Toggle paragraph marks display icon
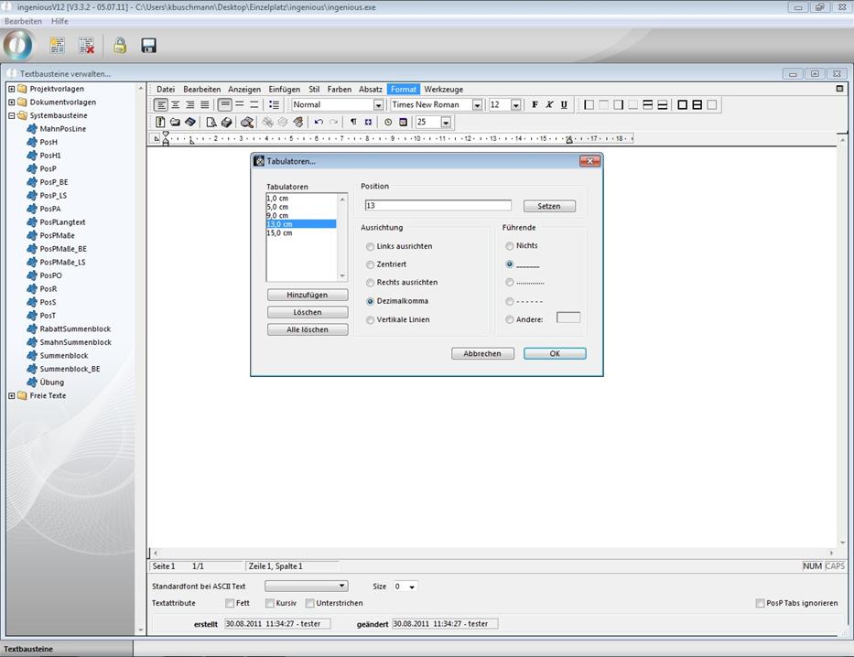Image resolution: width=854 pixels, height=657 pixels. (x=353, y=122)
